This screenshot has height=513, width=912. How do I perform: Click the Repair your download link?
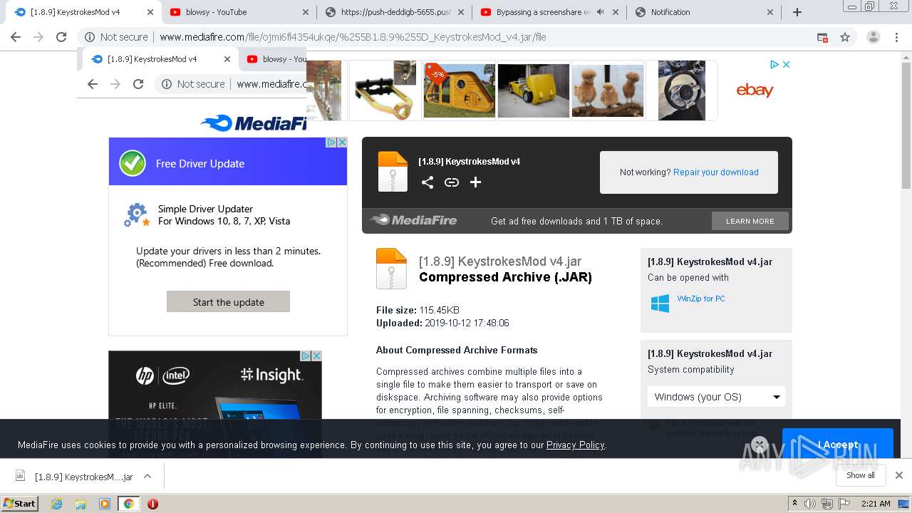pyautogui.click(x=715, y=172)
